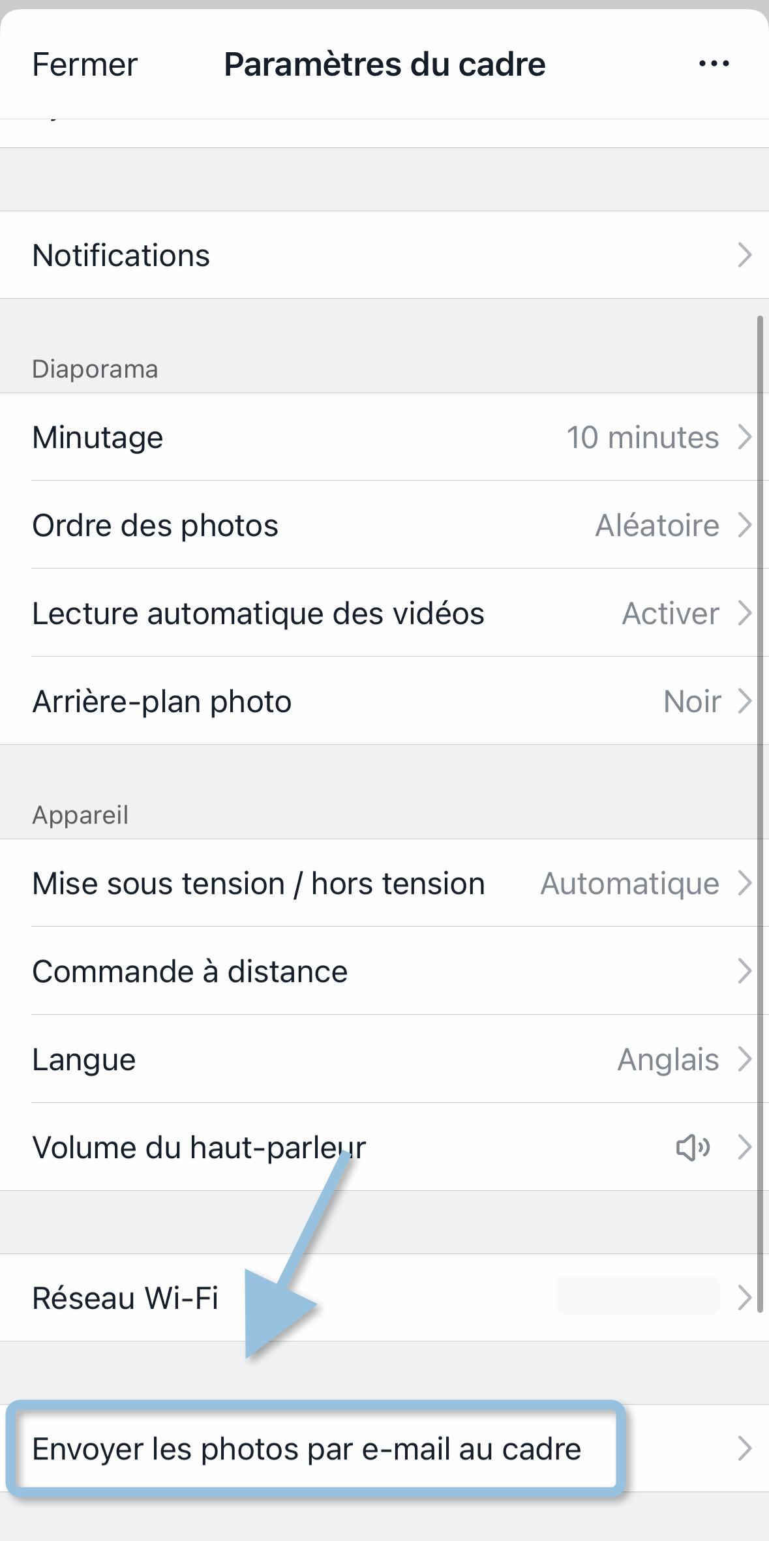The height and width of the screenshot is (1541, 769).
Task: Open the Notifications settings row
Action: point(121,255)
